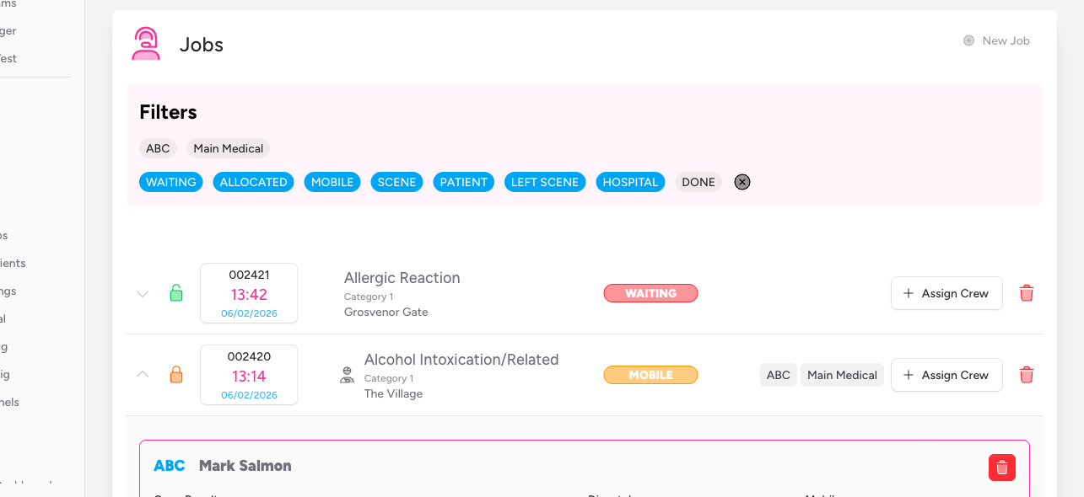This screenshot has height=497, width=1084.
Task: Click the pink Jobs headset icon
Action: tap(146, 44)
